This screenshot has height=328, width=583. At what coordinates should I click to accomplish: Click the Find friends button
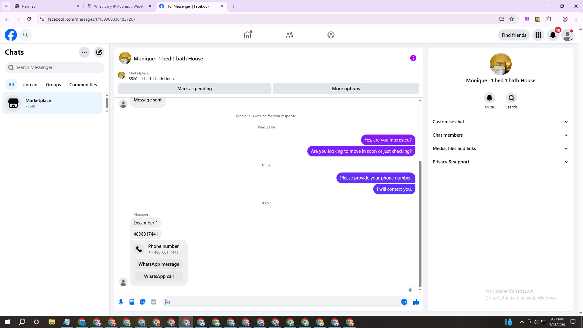[x=514, y=35]
